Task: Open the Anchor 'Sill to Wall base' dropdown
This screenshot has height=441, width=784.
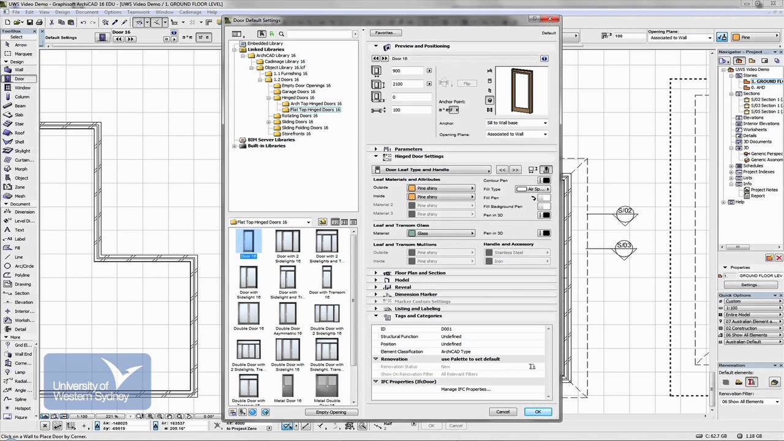Action: pyautogui.click(x=518, y=123)
